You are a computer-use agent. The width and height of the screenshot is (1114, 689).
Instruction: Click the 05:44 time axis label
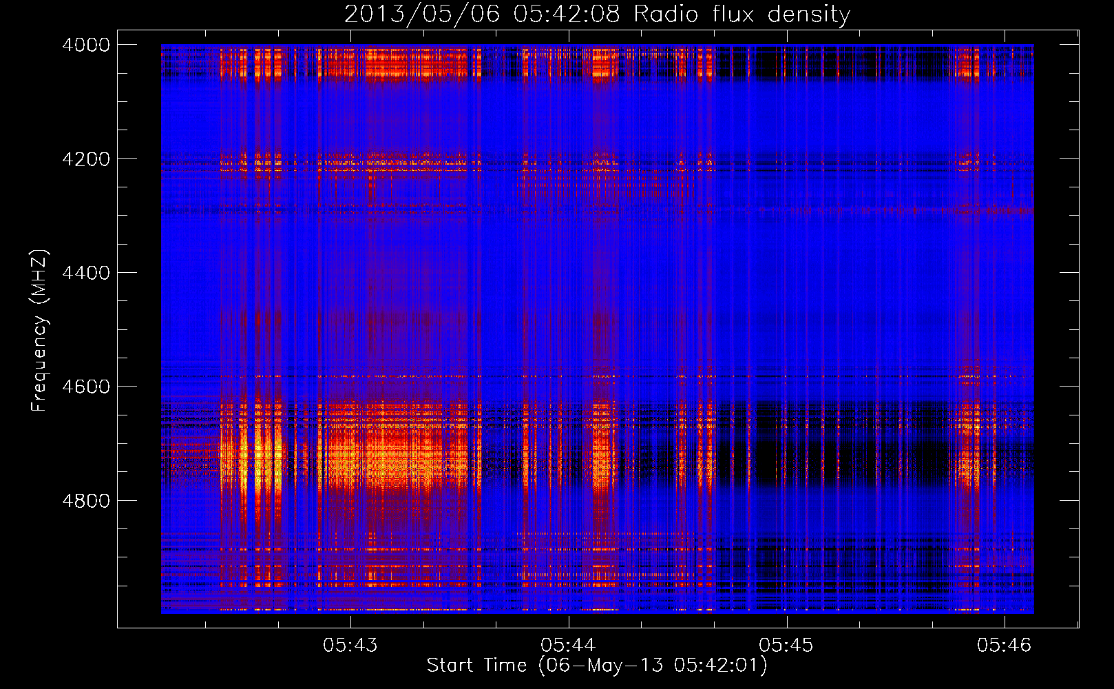(568, 645)
